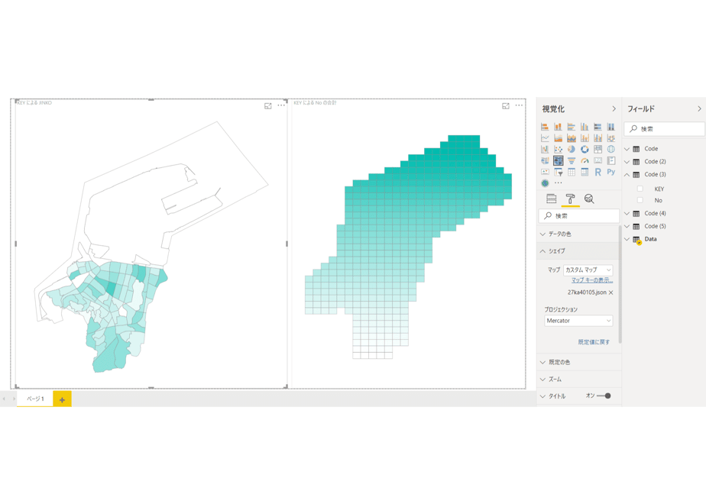Open the Mercator projection dropdown

click(x=578, y=321)
